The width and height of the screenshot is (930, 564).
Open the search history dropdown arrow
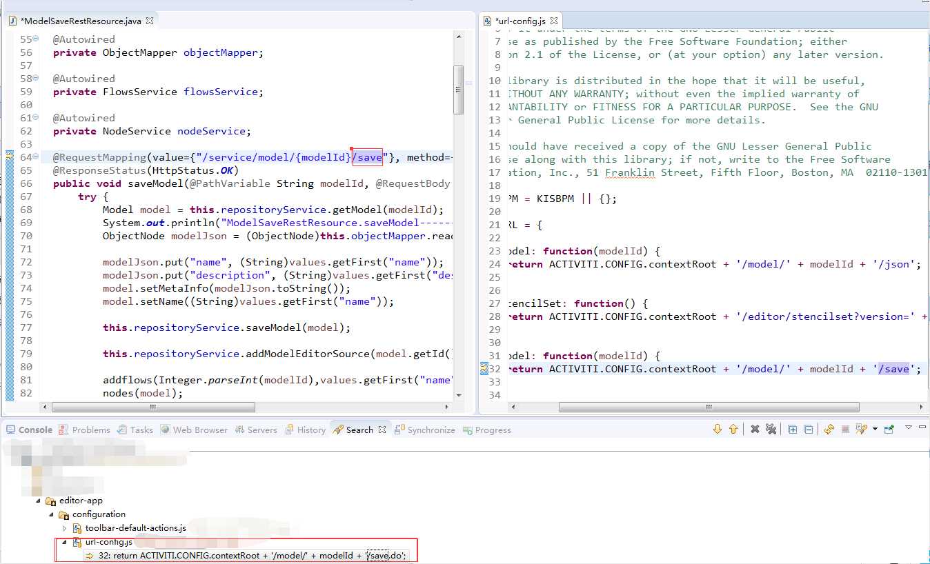tap(875, 429)
